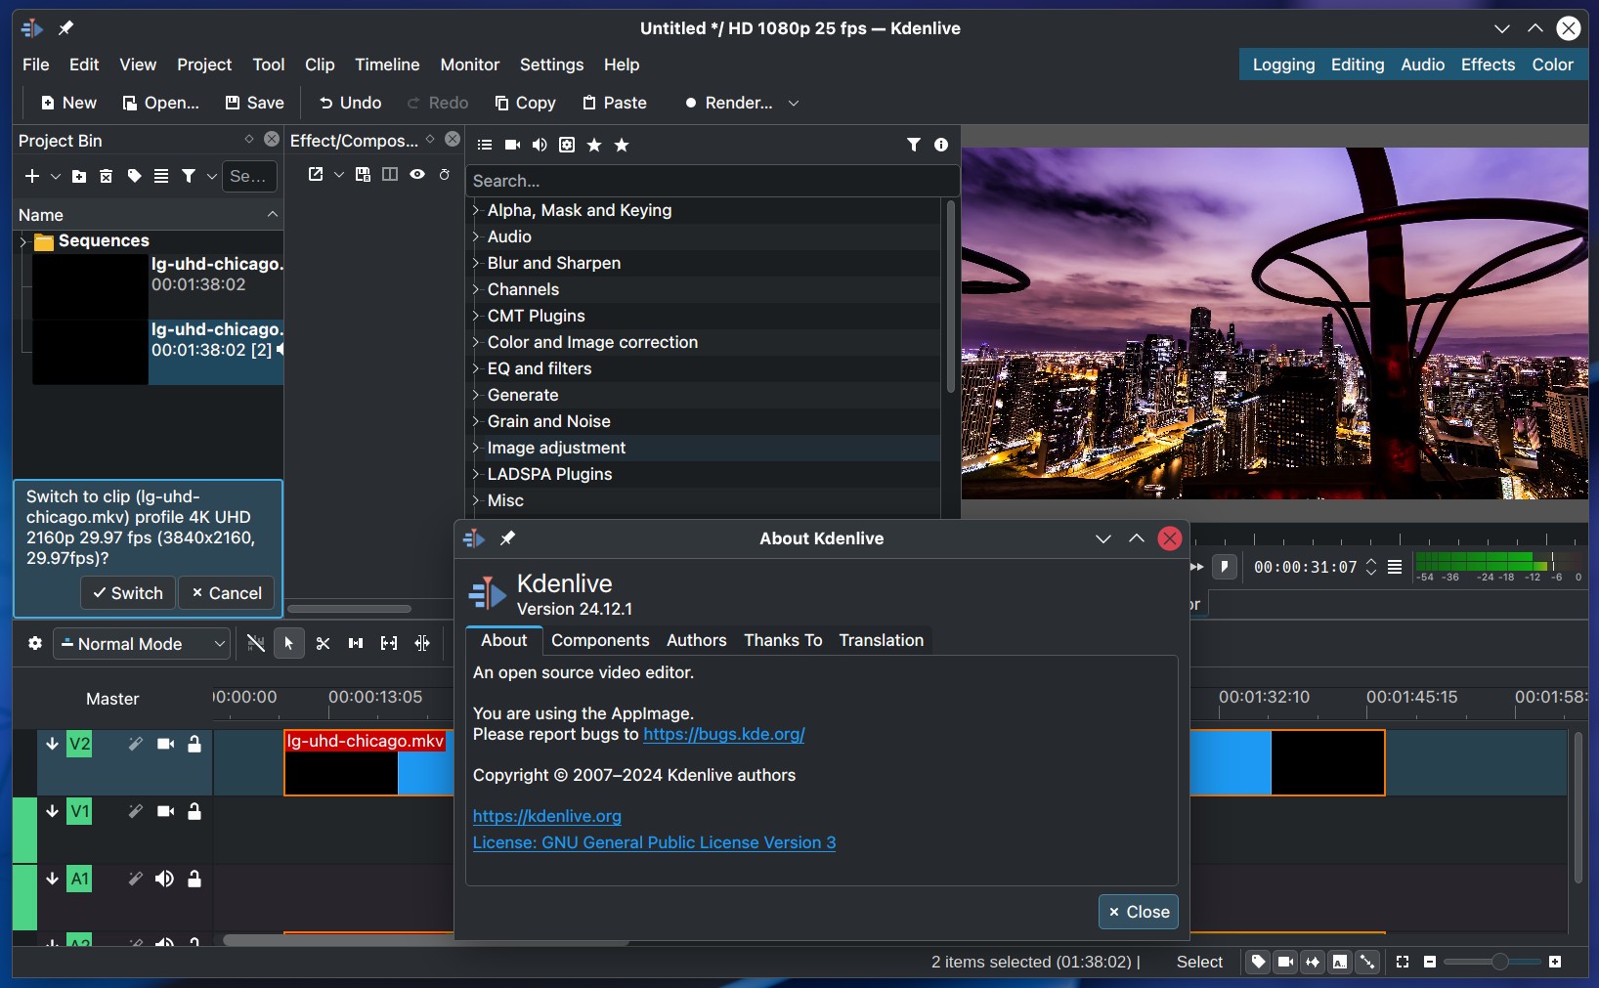Click the effects list filter funnel icon

[x=914, y=145]
